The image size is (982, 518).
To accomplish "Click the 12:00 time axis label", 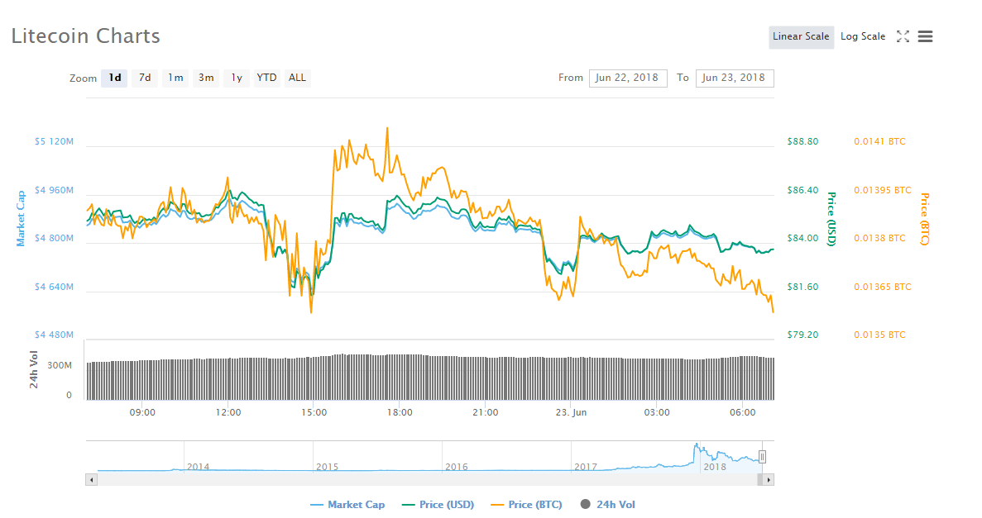I will point(228,412).
